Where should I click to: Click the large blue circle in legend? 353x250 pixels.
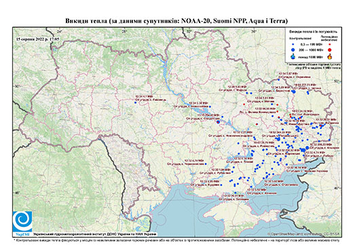tap(293, 50)
